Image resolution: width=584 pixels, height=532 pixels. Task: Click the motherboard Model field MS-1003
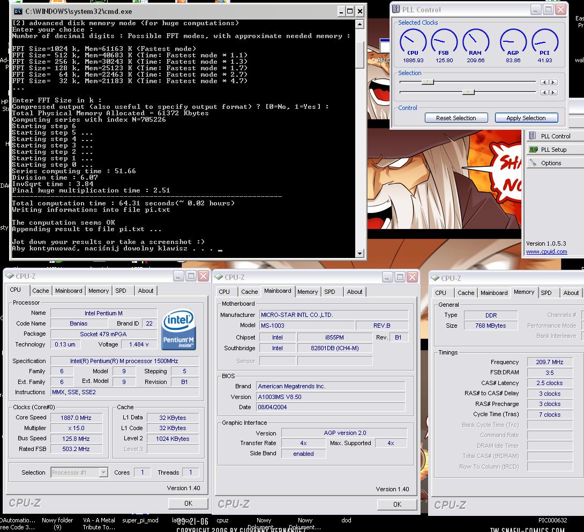click(x=307, y=326)
